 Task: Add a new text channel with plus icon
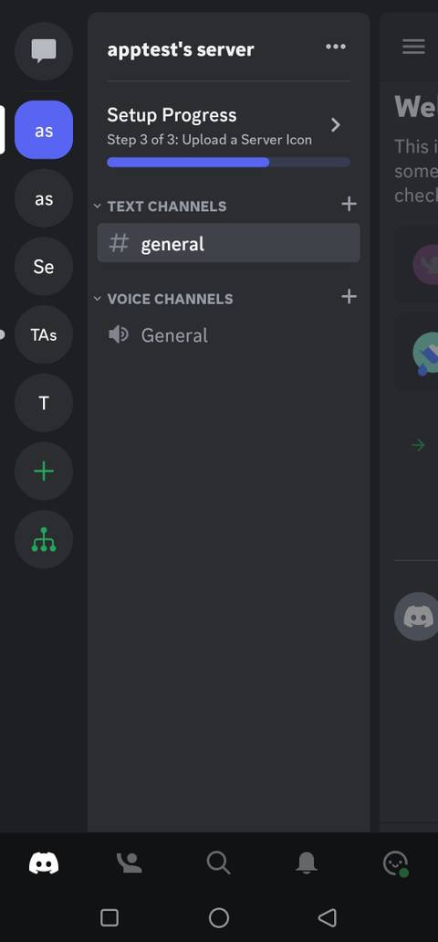pos(349,205)
